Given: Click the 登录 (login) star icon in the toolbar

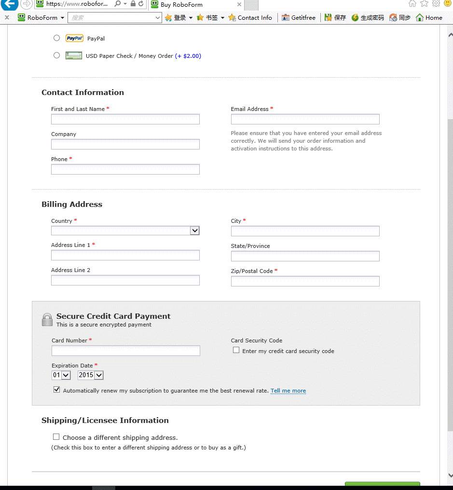Looking at the screenshot, I should (x=168, y=18).
